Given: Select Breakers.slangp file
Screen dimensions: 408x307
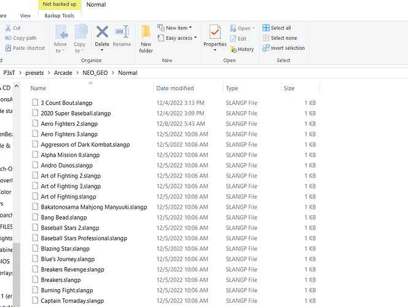Looking at the screenshot, I should point(61,280).
